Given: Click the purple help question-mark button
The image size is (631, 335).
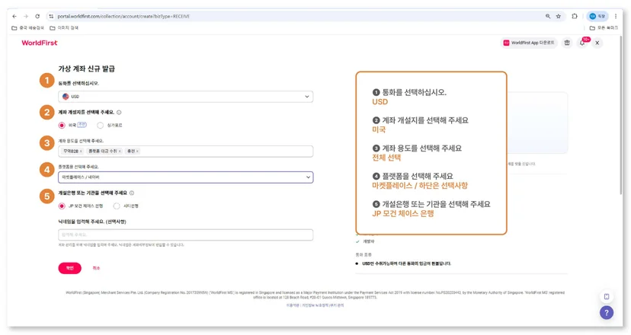Looking at the screenshot, I should coord(607,312).
